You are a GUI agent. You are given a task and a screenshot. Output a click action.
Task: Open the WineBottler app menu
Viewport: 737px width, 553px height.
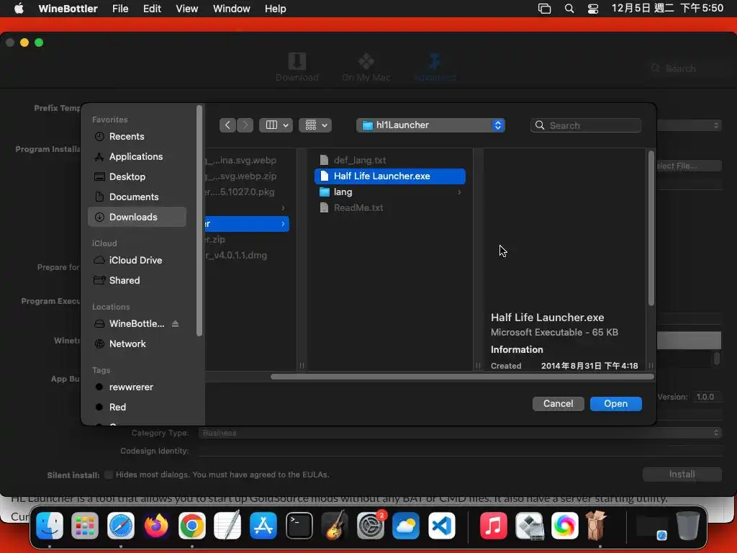pos(68,9)
